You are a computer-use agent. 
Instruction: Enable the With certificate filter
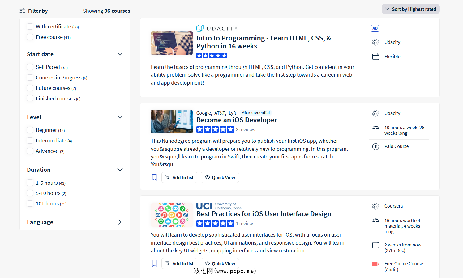30,27
